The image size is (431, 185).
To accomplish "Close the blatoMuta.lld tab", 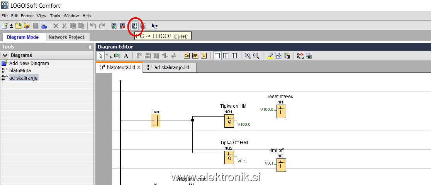I will (x=139, y=68).
